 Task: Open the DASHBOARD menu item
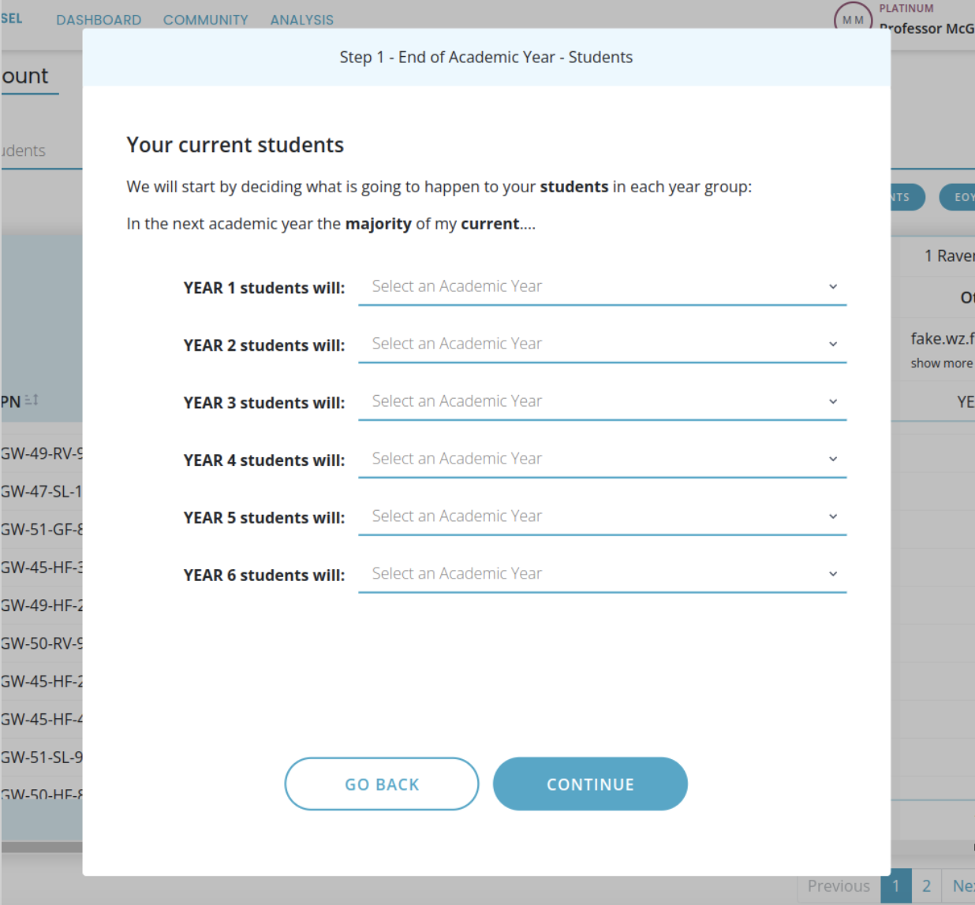click(x=99, y=20)
